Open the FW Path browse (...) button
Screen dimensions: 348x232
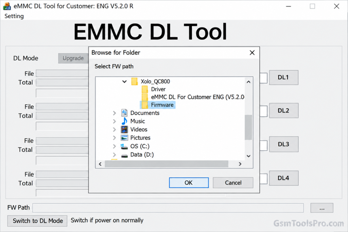pyautogui.click(x=322, y=208)
